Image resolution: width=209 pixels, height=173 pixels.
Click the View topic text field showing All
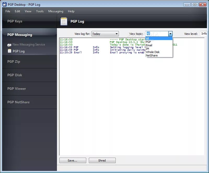pos(157,34)
